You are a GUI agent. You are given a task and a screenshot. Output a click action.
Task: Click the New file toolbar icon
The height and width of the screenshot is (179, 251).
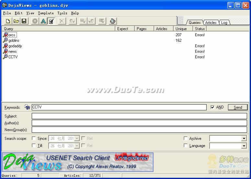click(x=8, y=21)
